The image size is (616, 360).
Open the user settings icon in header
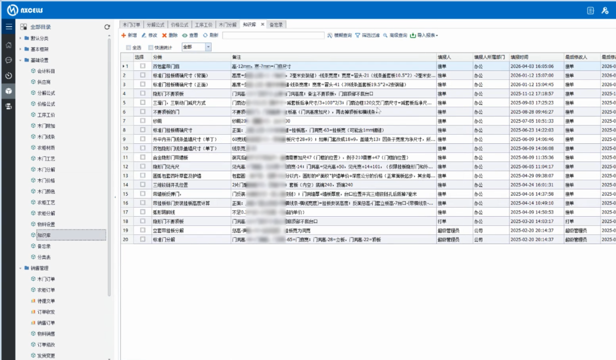click(605, 11)
